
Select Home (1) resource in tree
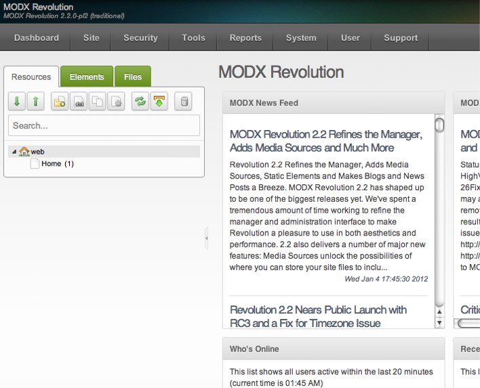point(58,164)
